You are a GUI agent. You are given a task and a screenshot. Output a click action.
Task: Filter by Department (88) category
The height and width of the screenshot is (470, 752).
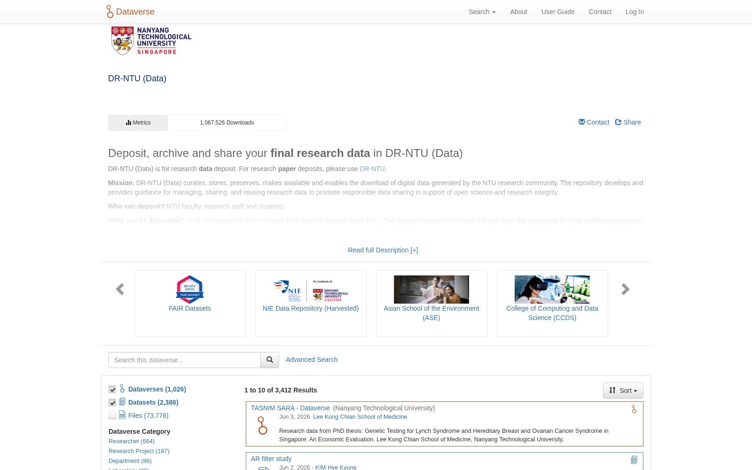click(130, 461)
